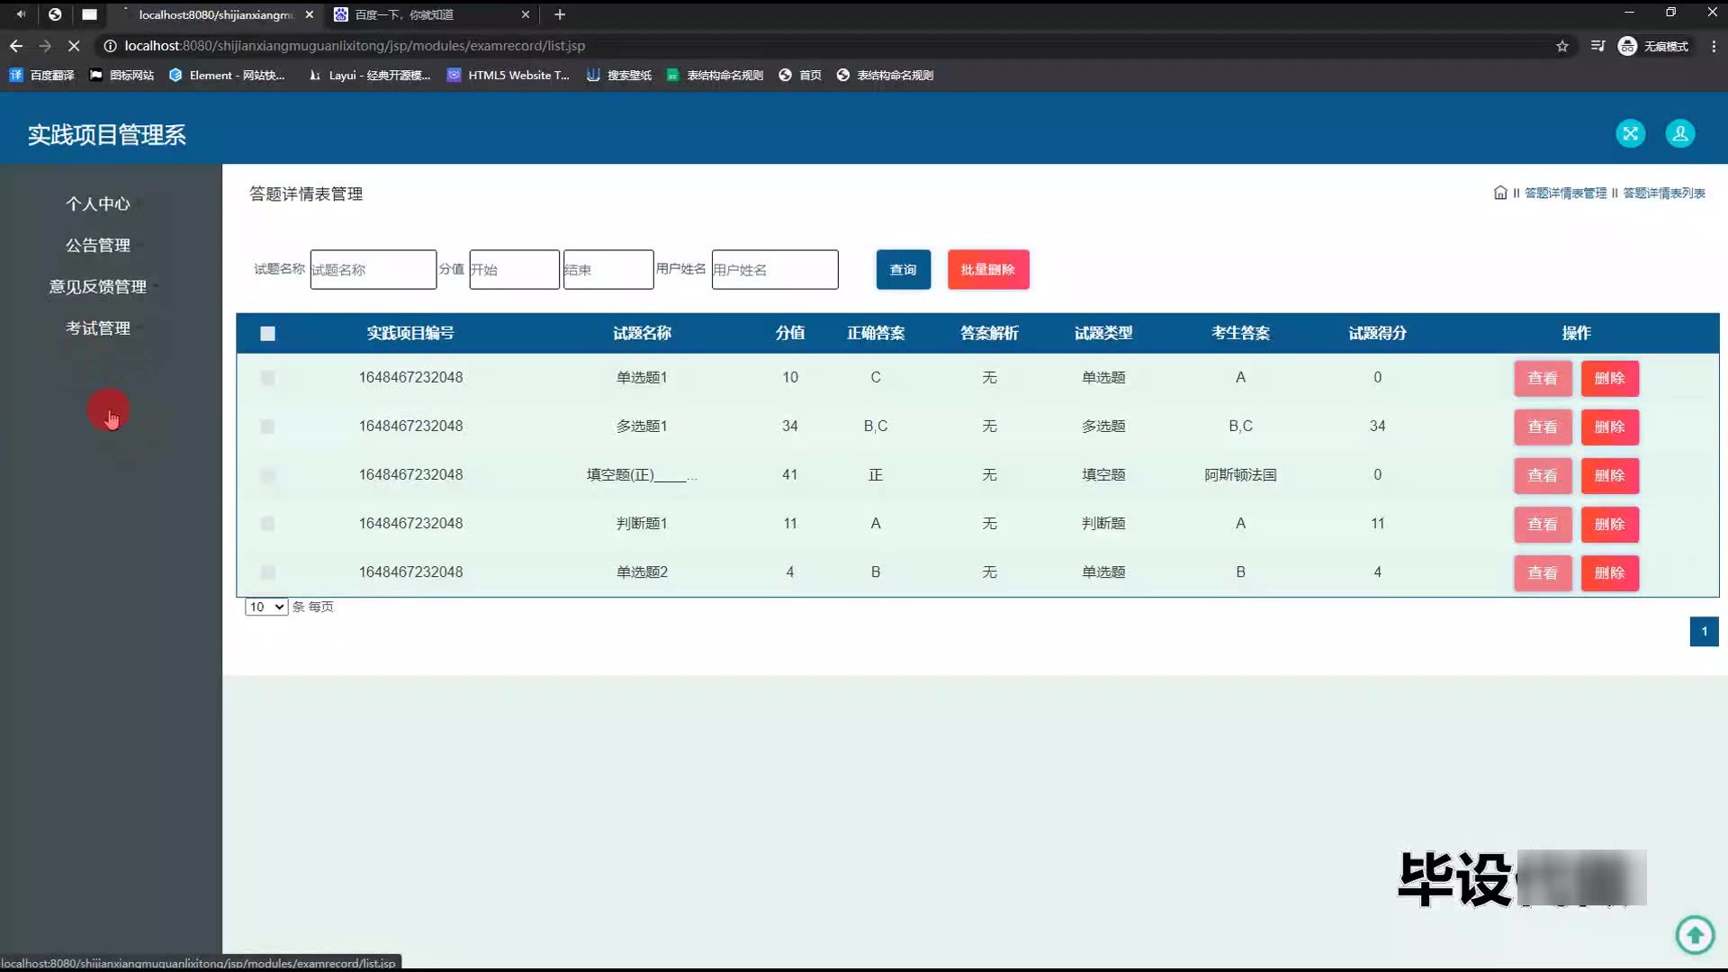Expand the 公告管理 sidebar menu
The height and width of the screenshot is (972, 1728).
point(98,246)
